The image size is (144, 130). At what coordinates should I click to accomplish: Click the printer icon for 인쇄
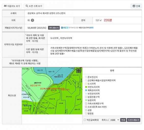pyautogui.click(x=134, y=6)
